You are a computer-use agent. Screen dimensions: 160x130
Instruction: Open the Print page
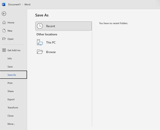(x=10, y=83)
